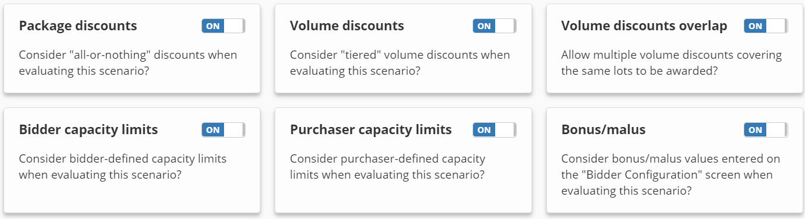Click the white knob of the Package discounts switch
Screen dimensions: 805x219
coord(235,26)
